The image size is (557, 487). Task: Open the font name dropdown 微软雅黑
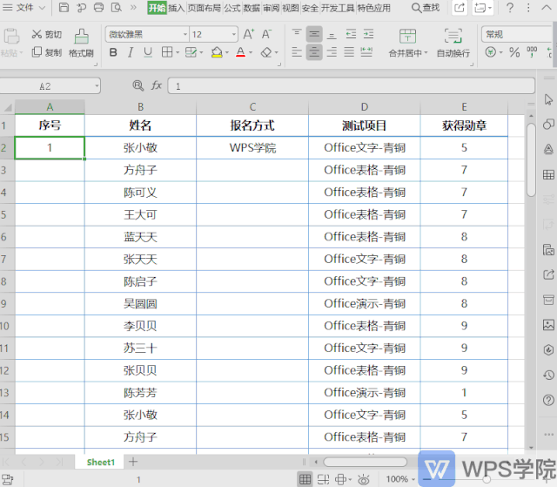tap(185, 35)
